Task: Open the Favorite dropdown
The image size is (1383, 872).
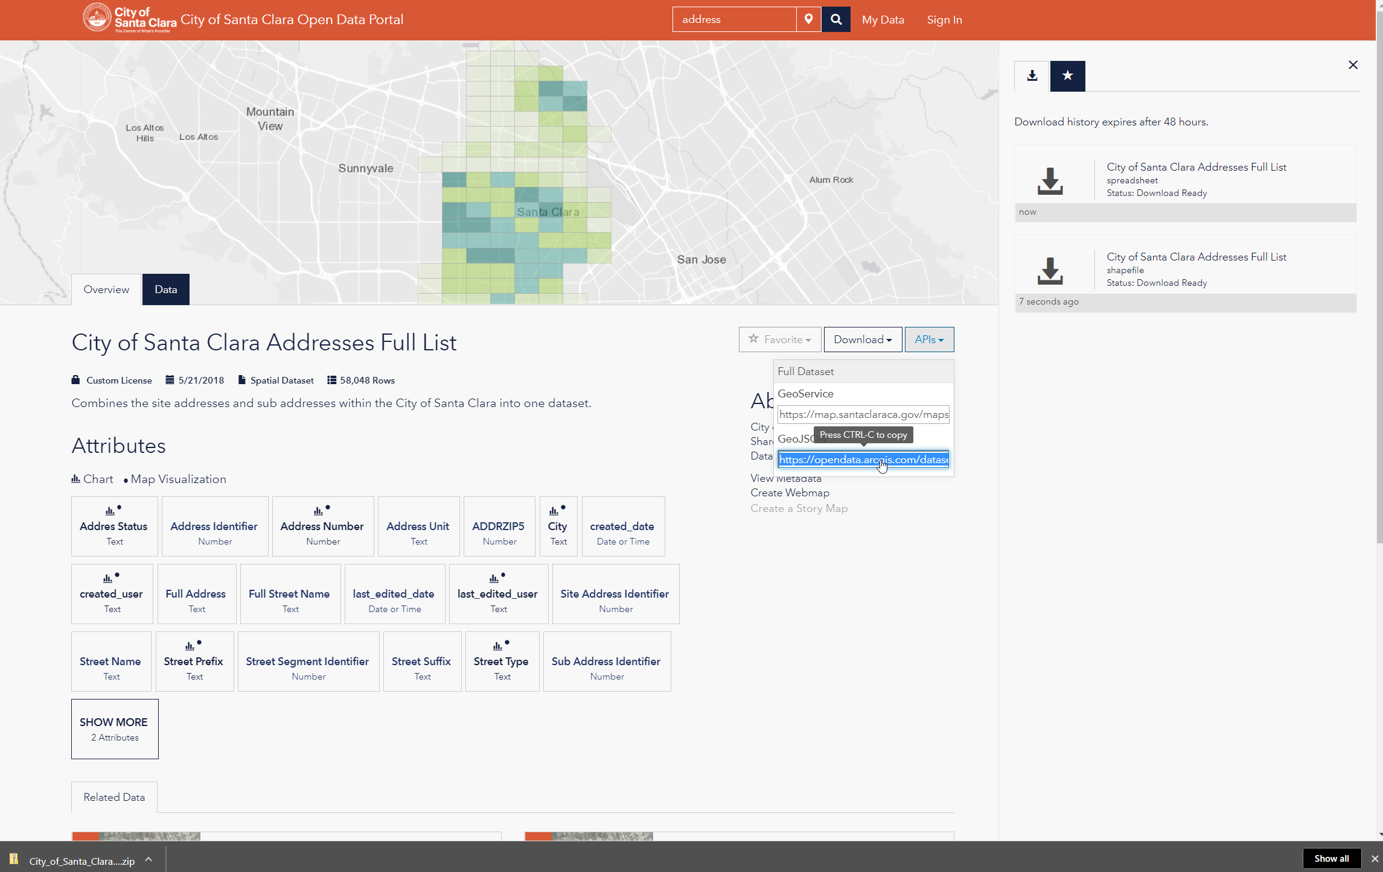Action: pos(779,340)
